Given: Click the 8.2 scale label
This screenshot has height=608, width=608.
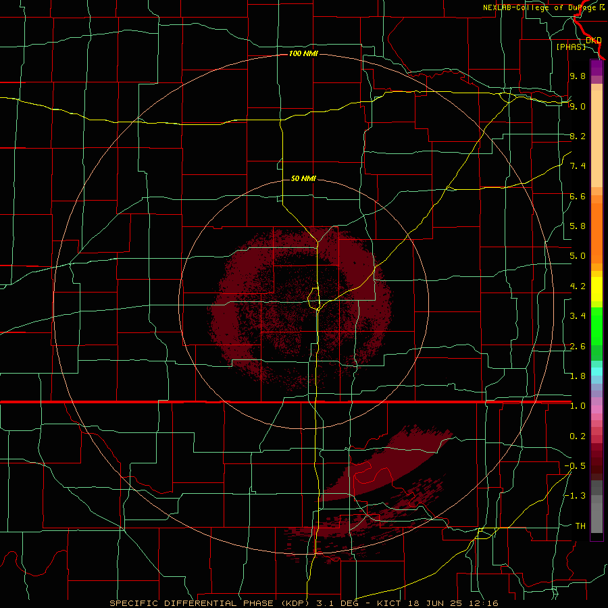Looking at the screenshot, I should pos(578,136).
